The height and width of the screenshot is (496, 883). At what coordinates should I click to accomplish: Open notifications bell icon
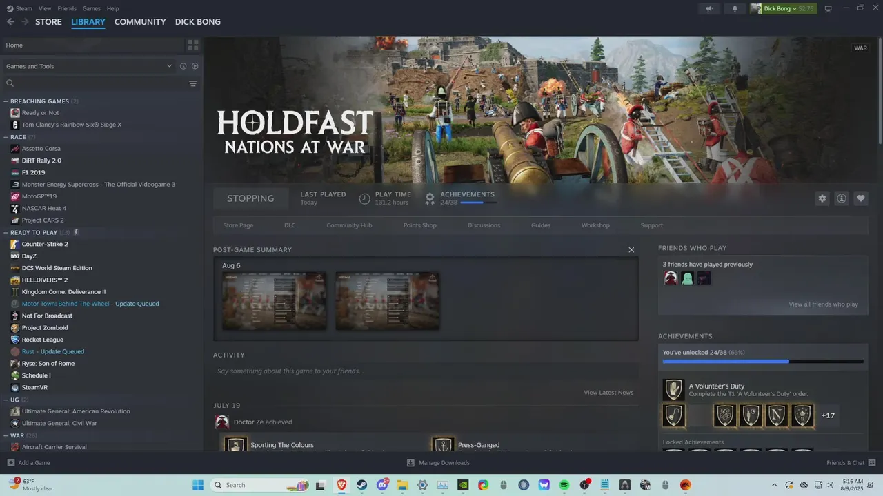click(x=735, y=8)
